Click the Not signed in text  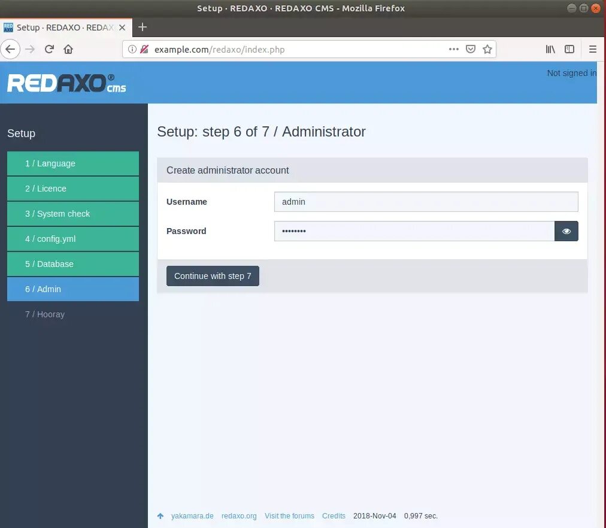[x=572, y=73]
